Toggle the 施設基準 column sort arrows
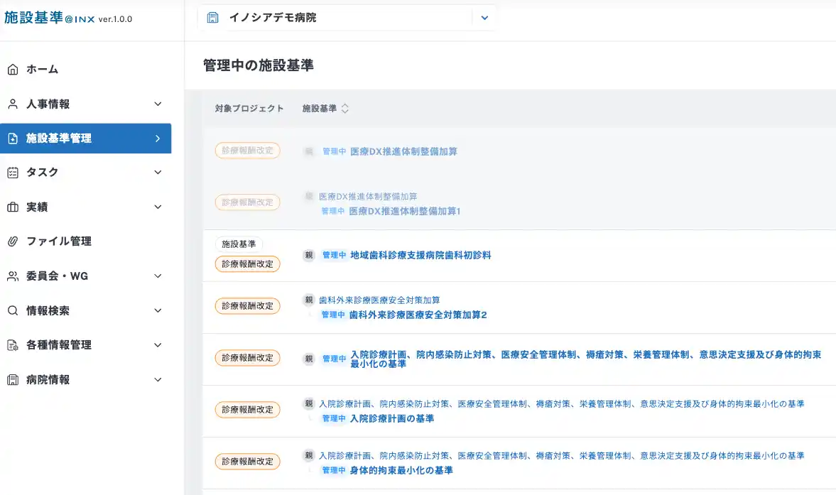 pyautogui.click(x=344, y=108)
